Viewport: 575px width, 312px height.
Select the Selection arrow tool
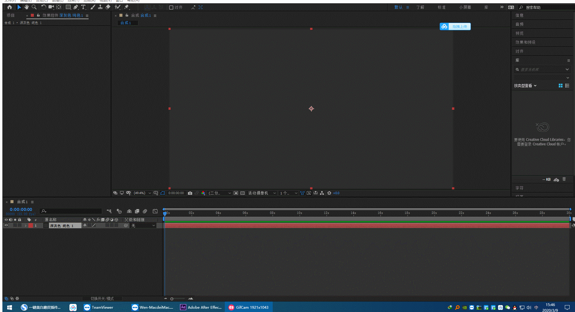pyautogui.click(x=19, y=7)
